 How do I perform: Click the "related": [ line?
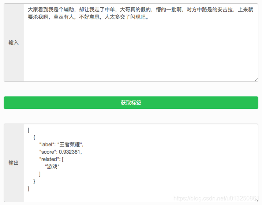(x=52, y=159)
